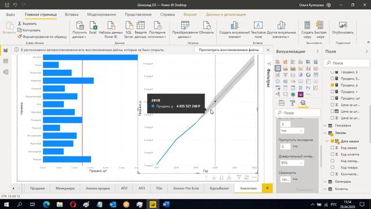This screenshot has width=371, height=209.
Task: Pick the funnel visual icon
Action: [x=285, y=75]
